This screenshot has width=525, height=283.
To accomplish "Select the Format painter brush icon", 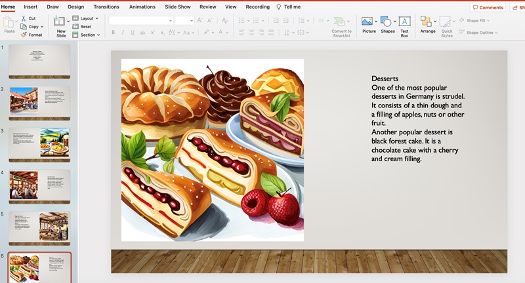I will tap(24, 35).
